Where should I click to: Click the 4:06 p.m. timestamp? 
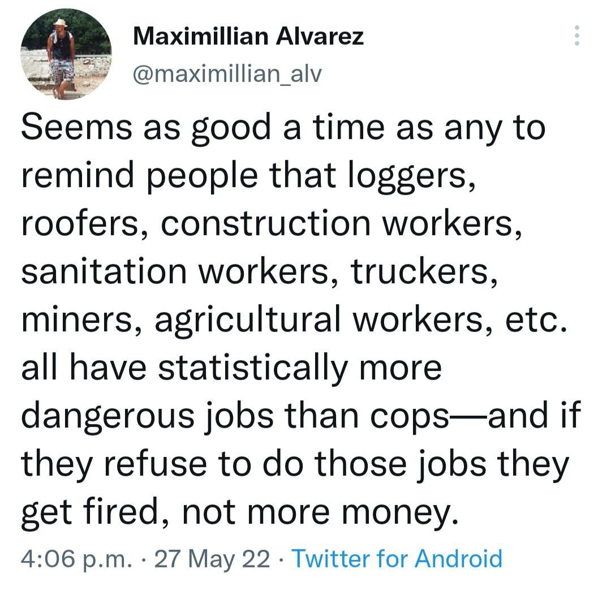click(x=76, y=559)
